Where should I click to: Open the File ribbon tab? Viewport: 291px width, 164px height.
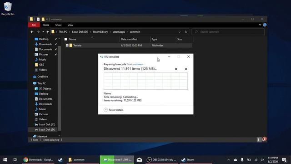(x=34, y=25)
